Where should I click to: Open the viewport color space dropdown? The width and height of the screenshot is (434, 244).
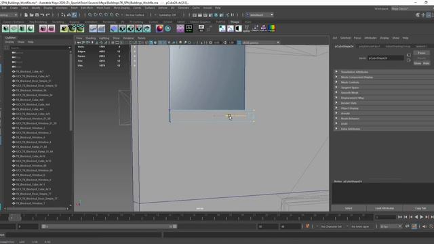pyautogui.click(x=260, y=43)
